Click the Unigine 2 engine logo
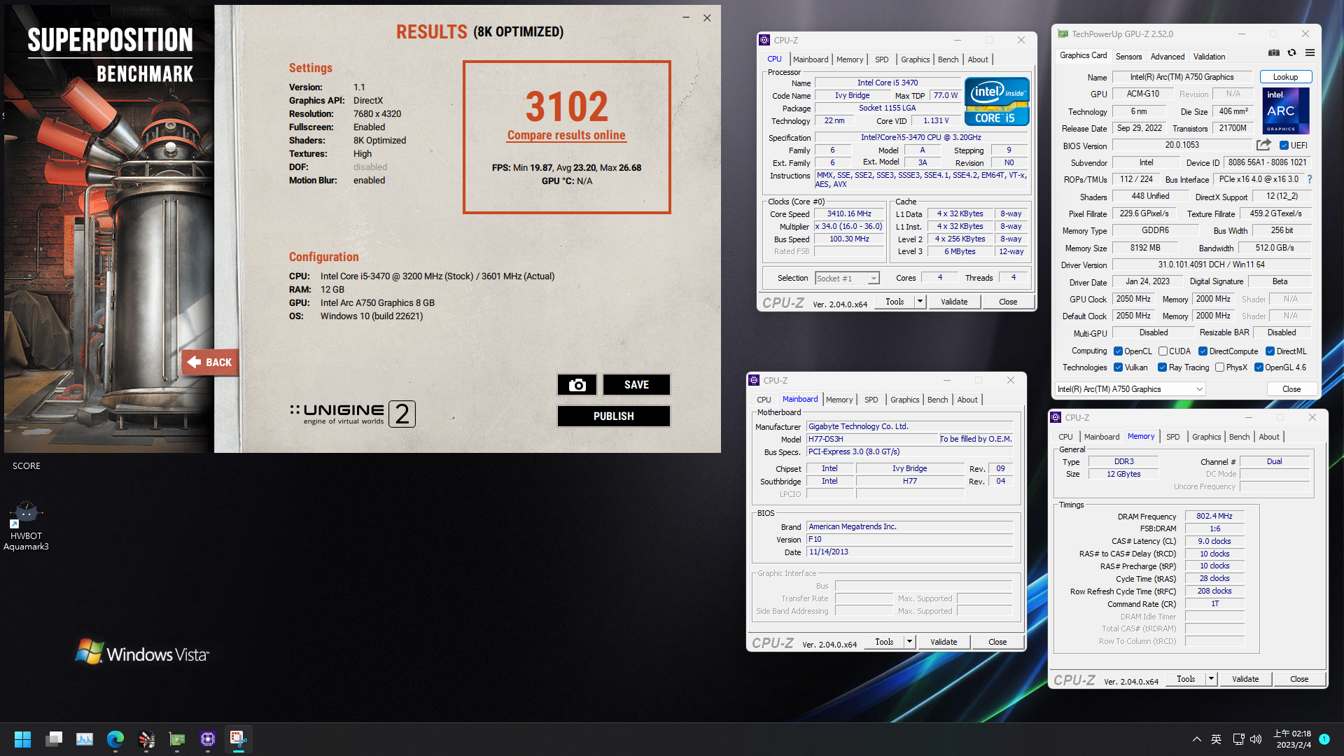The height and width of the screenshot is (756, 1344). tap(353, 414)
